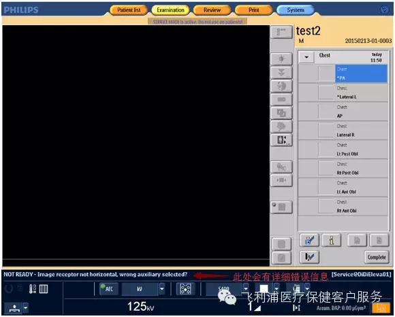The image size is (395, 317).
Task: Open dropdown next to table device icon
Action: pyautogui.click(x=25, y=307)
